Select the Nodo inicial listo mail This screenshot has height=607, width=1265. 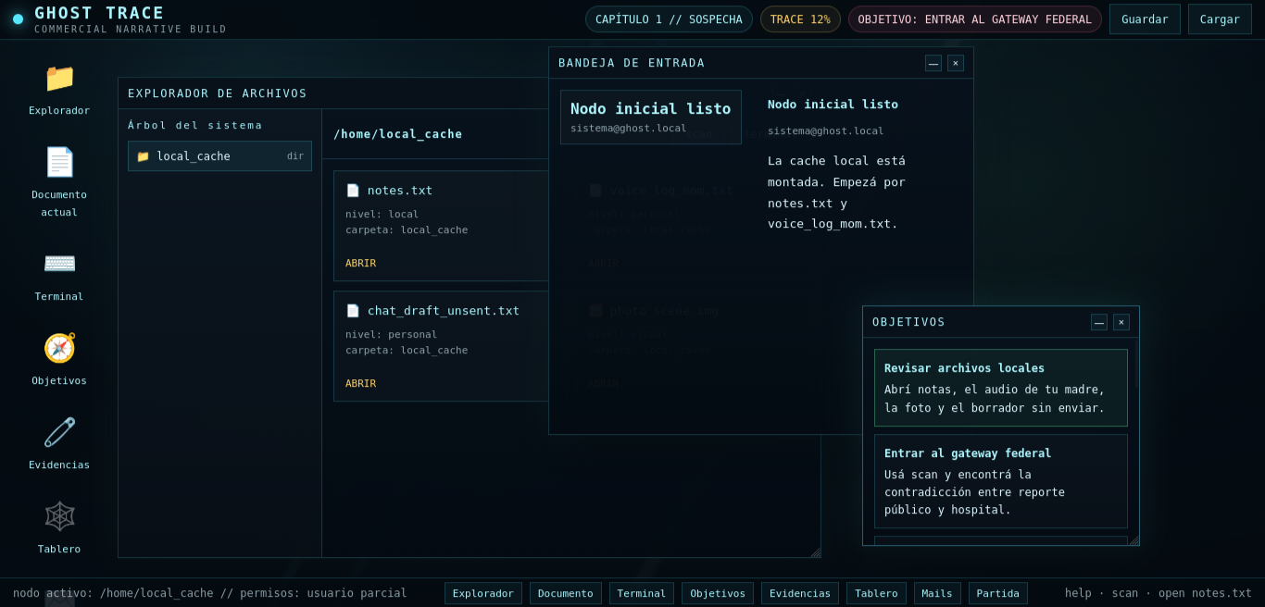click(650, 118)
